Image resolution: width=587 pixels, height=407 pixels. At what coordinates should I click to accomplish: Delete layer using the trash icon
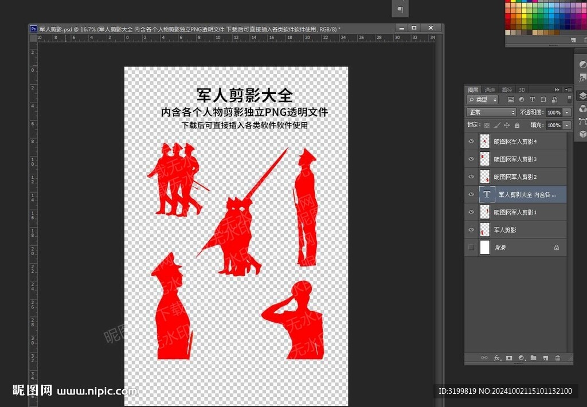(557, 358)
